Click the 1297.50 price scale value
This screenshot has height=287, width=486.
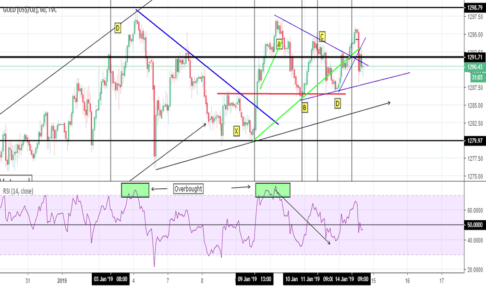(x=475, y=17)
